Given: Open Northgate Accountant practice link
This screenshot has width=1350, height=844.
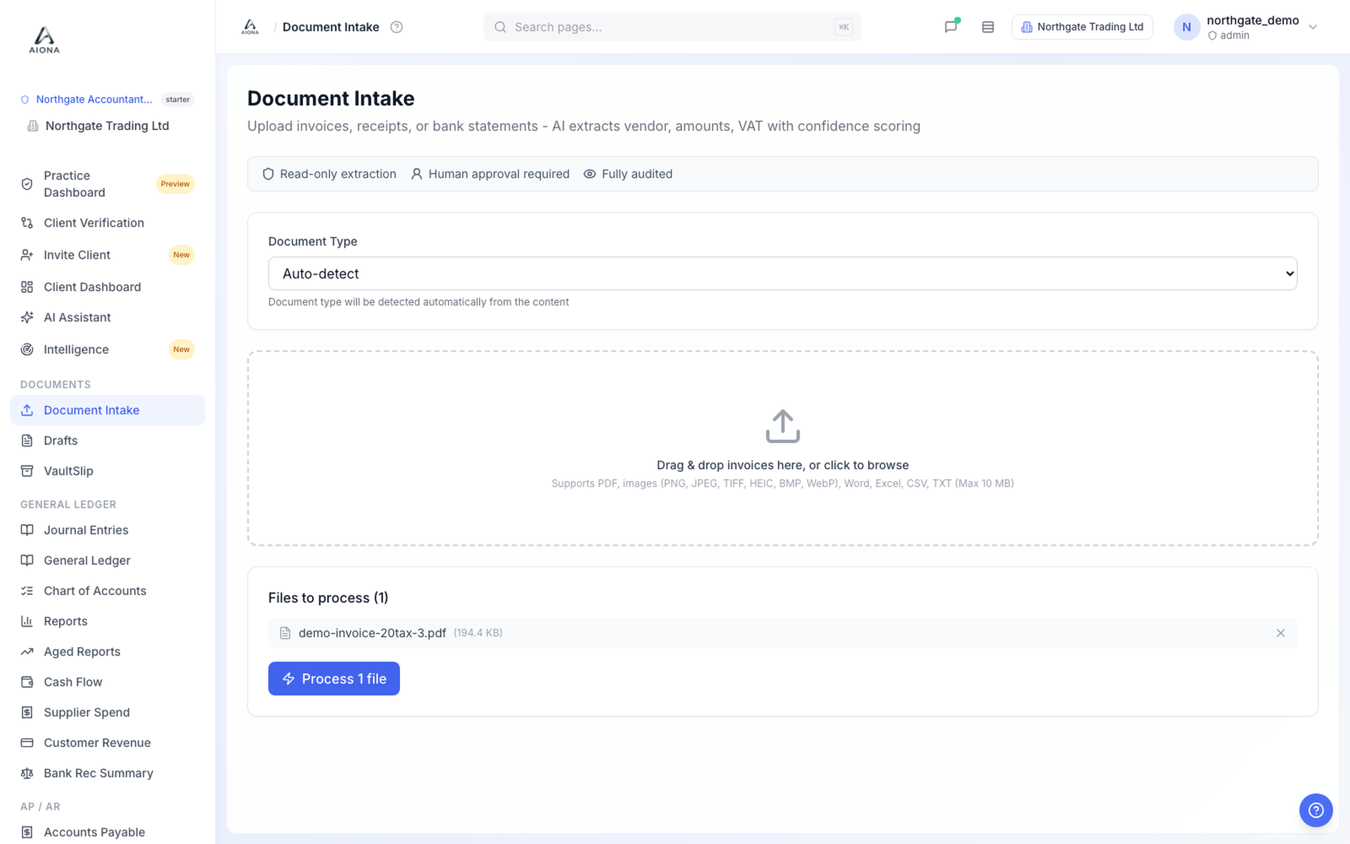Looking at the screenshot, I should 94,99.
